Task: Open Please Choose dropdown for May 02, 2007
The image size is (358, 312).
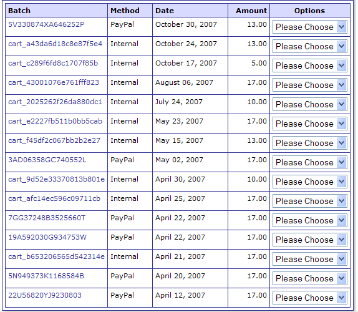Action: point(310,162)
